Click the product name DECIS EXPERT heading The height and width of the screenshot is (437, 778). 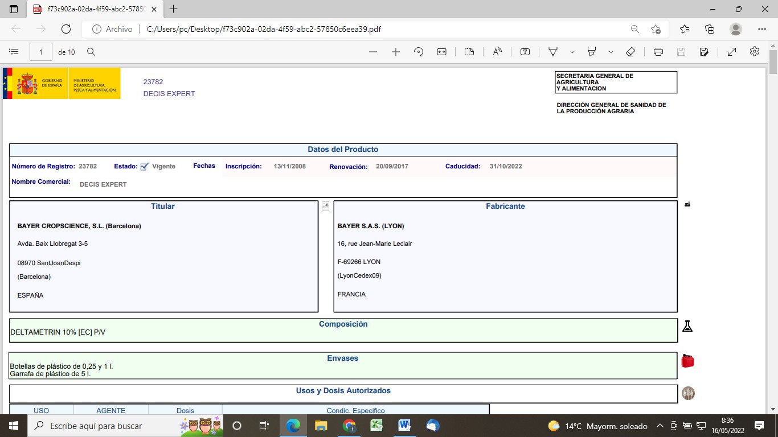(x=169, y=94)
